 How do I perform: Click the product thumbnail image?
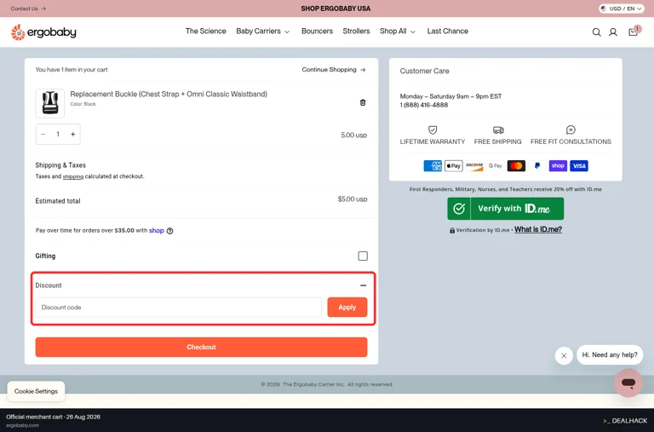click(x=50, y=103)
